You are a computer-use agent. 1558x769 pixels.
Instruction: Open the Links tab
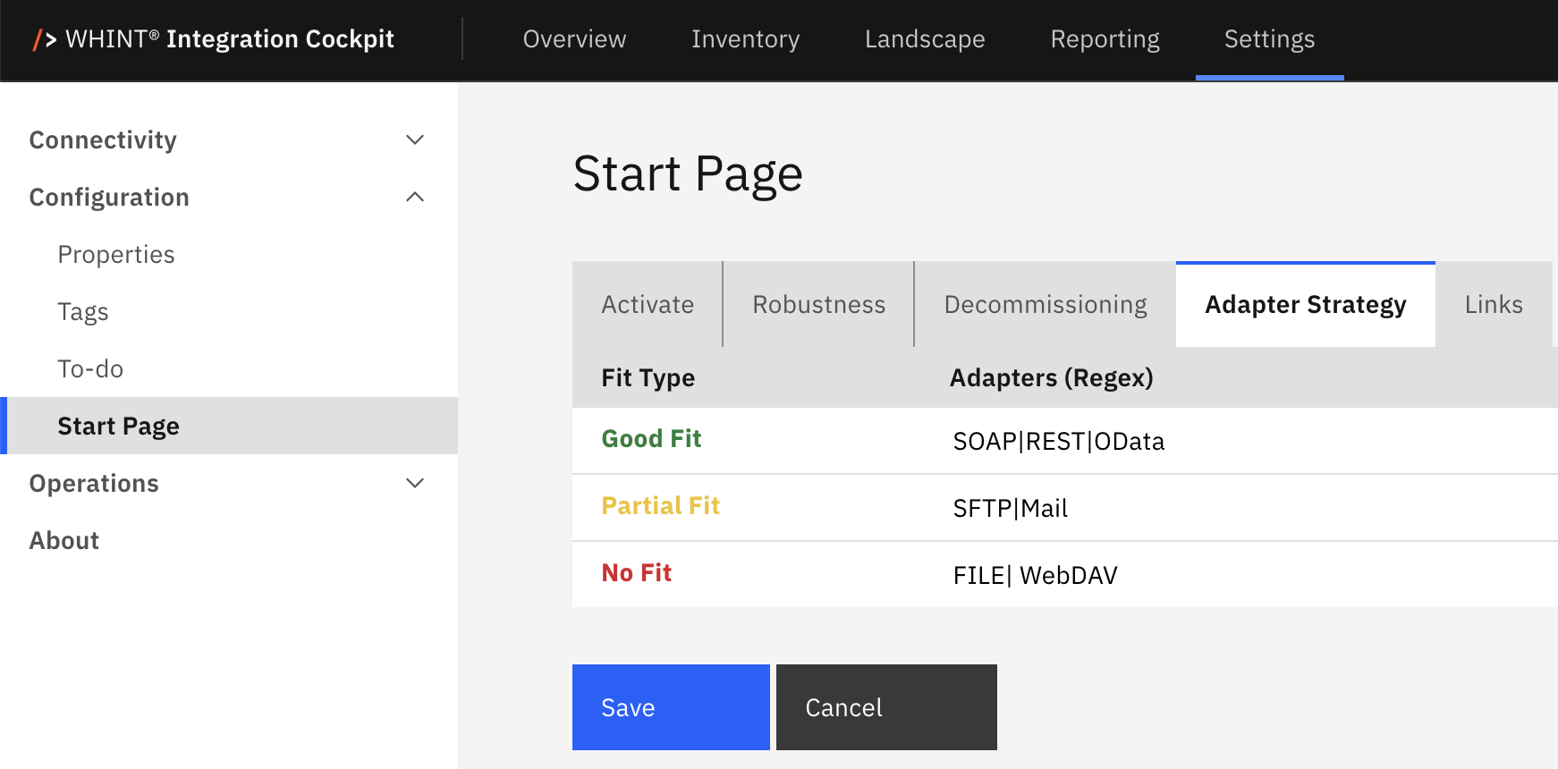coord(1494,304)
